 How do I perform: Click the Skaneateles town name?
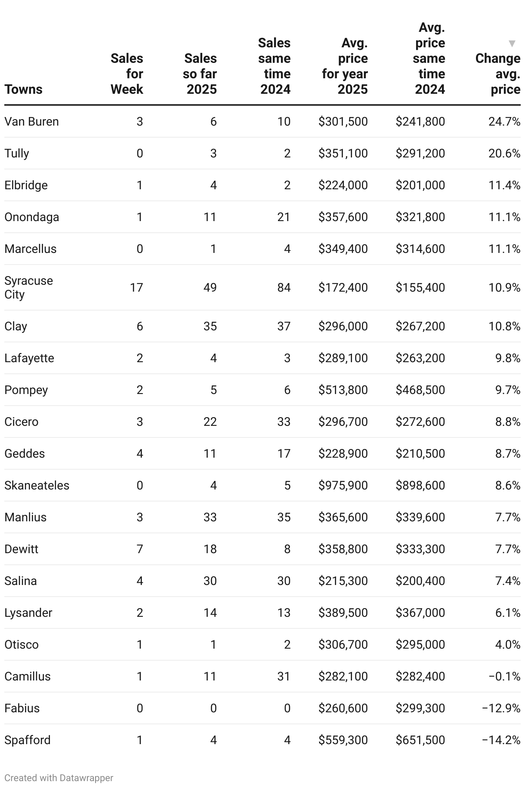[x=37, y=485]
